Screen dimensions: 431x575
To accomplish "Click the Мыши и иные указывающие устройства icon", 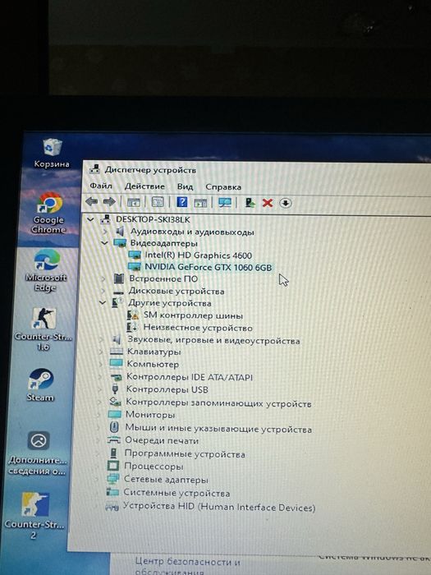I will pos(114,427).
